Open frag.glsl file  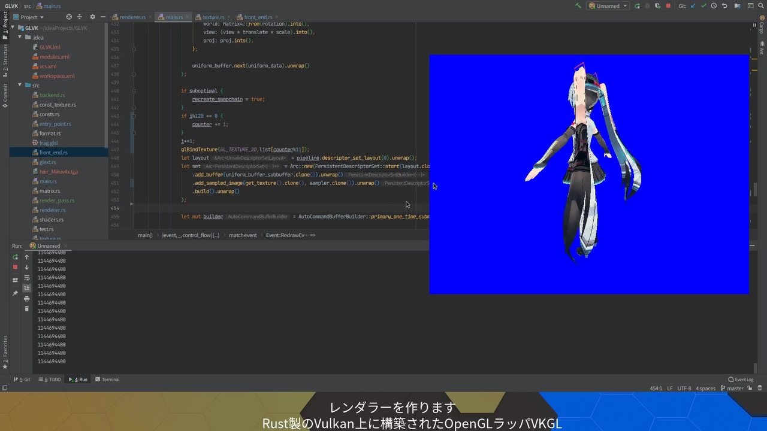point(49,143)
